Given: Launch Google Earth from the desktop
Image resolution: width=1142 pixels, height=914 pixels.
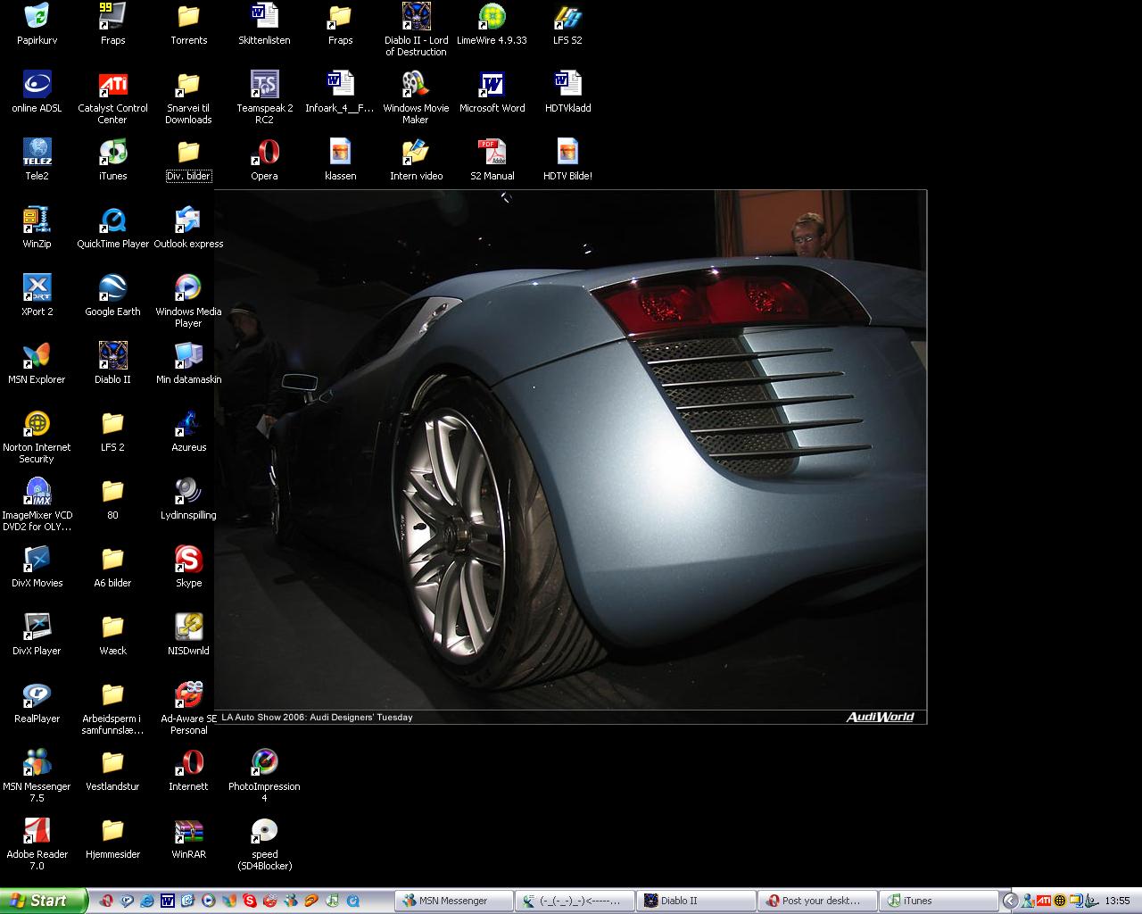Looking at the screenshot, I should [112, 288].
